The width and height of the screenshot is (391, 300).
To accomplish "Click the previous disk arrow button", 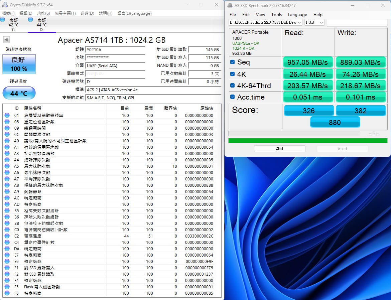I will pos(6,39).
